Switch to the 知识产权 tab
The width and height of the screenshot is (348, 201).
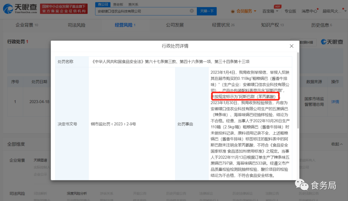coord(272,25)
